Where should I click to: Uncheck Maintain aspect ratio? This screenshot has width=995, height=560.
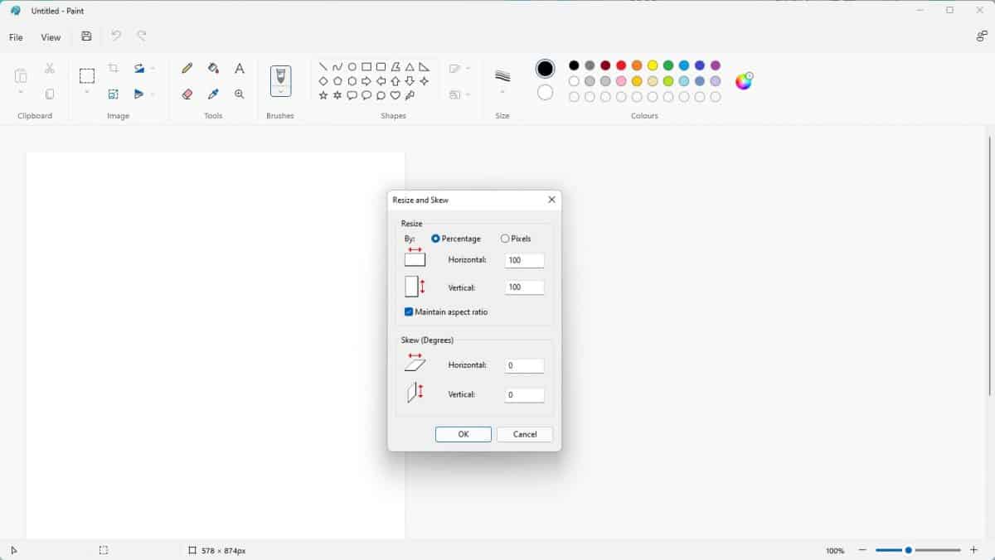click(x=408, y=312)
